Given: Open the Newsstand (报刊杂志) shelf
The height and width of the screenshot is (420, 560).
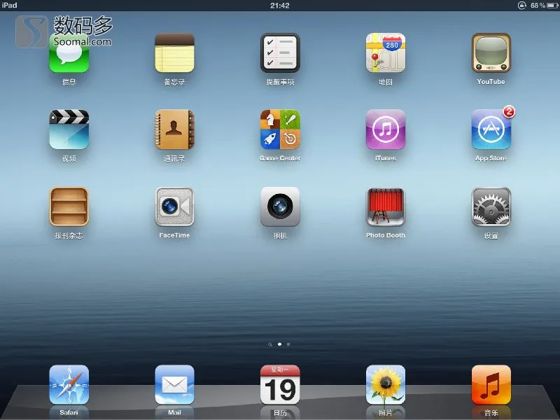Looking at the screenshot, I should point(69,206).
